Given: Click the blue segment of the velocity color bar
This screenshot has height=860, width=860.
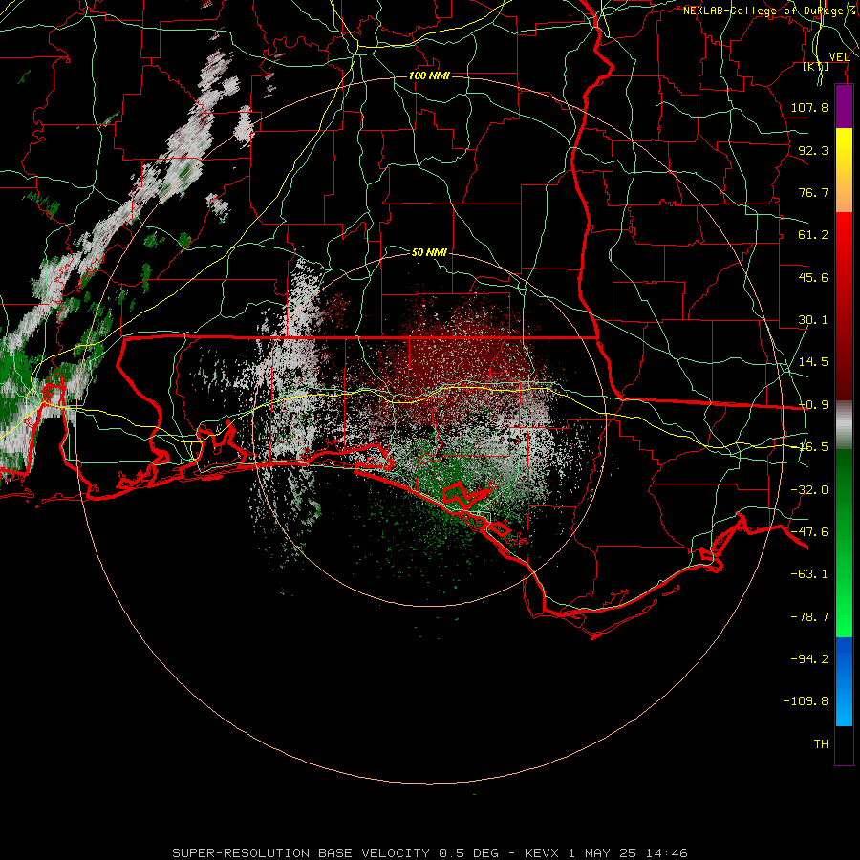Looking at the screenshot, I should coord(844,680).
